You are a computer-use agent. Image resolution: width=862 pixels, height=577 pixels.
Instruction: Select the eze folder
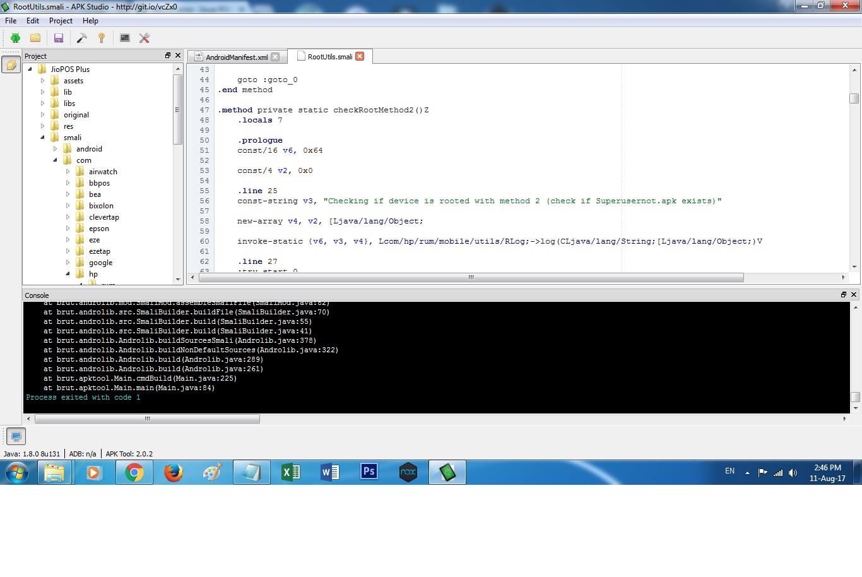pos(94,240)
